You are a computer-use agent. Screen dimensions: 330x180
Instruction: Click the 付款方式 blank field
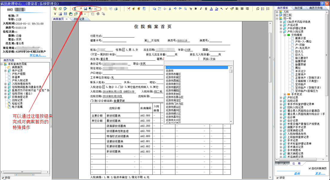click(x=118, y=36)
